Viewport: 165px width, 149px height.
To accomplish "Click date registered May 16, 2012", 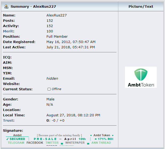I will (x=71, y=42).
